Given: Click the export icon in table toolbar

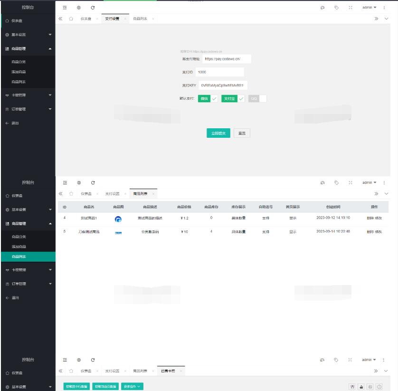Looking at the screenshot, I should coord(361,387).
